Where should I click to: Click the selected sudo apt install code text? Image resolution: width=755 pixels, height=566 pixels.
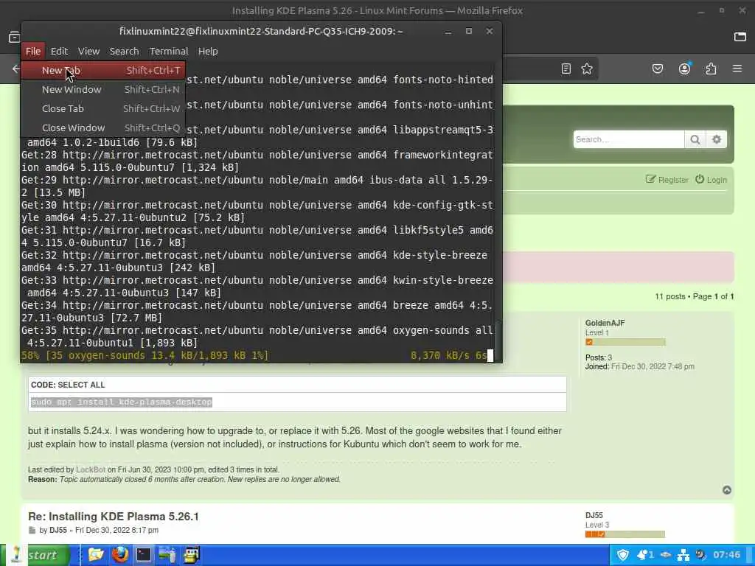click(122, 402)
